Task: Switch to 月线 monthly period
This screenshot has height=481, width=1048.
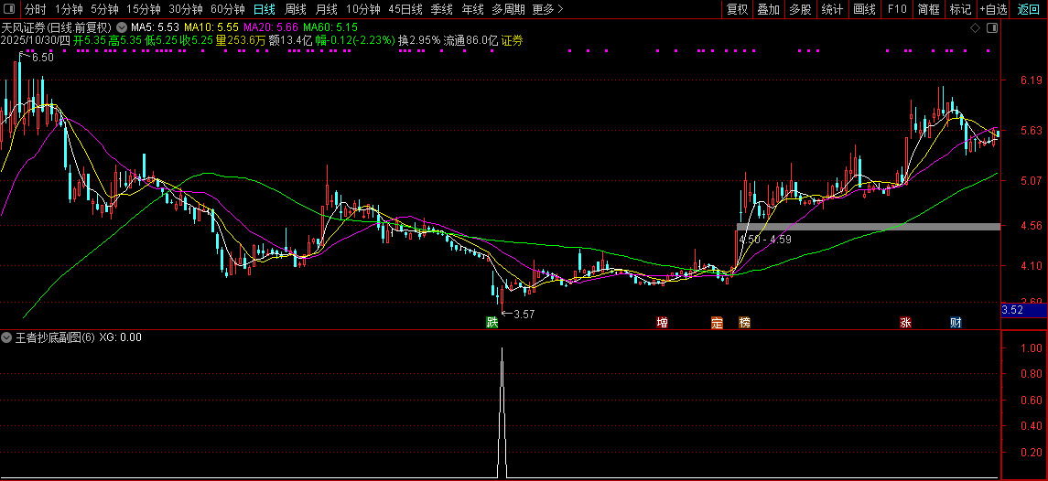Action: [326, 9]
